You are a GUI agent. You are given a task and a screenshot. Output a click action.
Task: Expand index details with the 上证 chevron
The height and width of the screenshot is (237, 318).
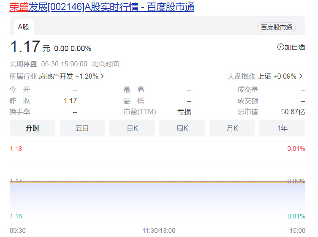tap(301, 76)
